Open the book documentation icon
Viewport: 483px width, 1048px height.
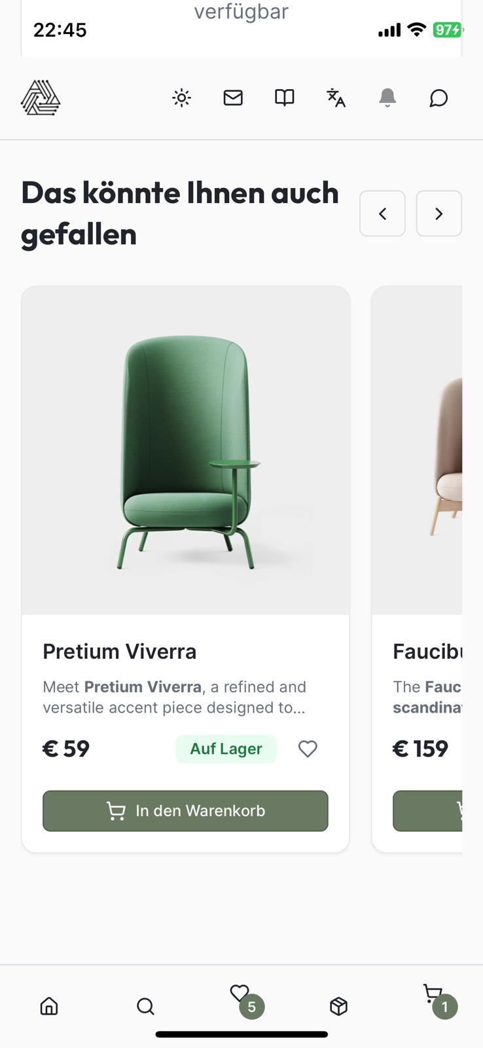coord(284,98)
